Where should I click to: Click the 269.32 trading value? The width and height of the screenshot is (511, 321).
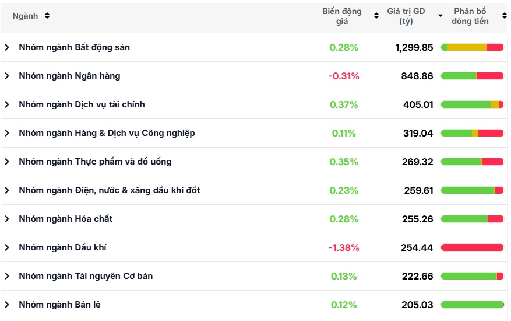point(417,162)
